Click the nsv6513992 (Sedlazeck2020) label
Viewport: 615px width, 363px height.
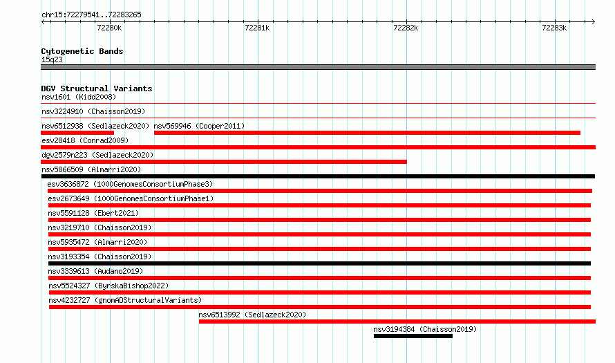(252, 315)
